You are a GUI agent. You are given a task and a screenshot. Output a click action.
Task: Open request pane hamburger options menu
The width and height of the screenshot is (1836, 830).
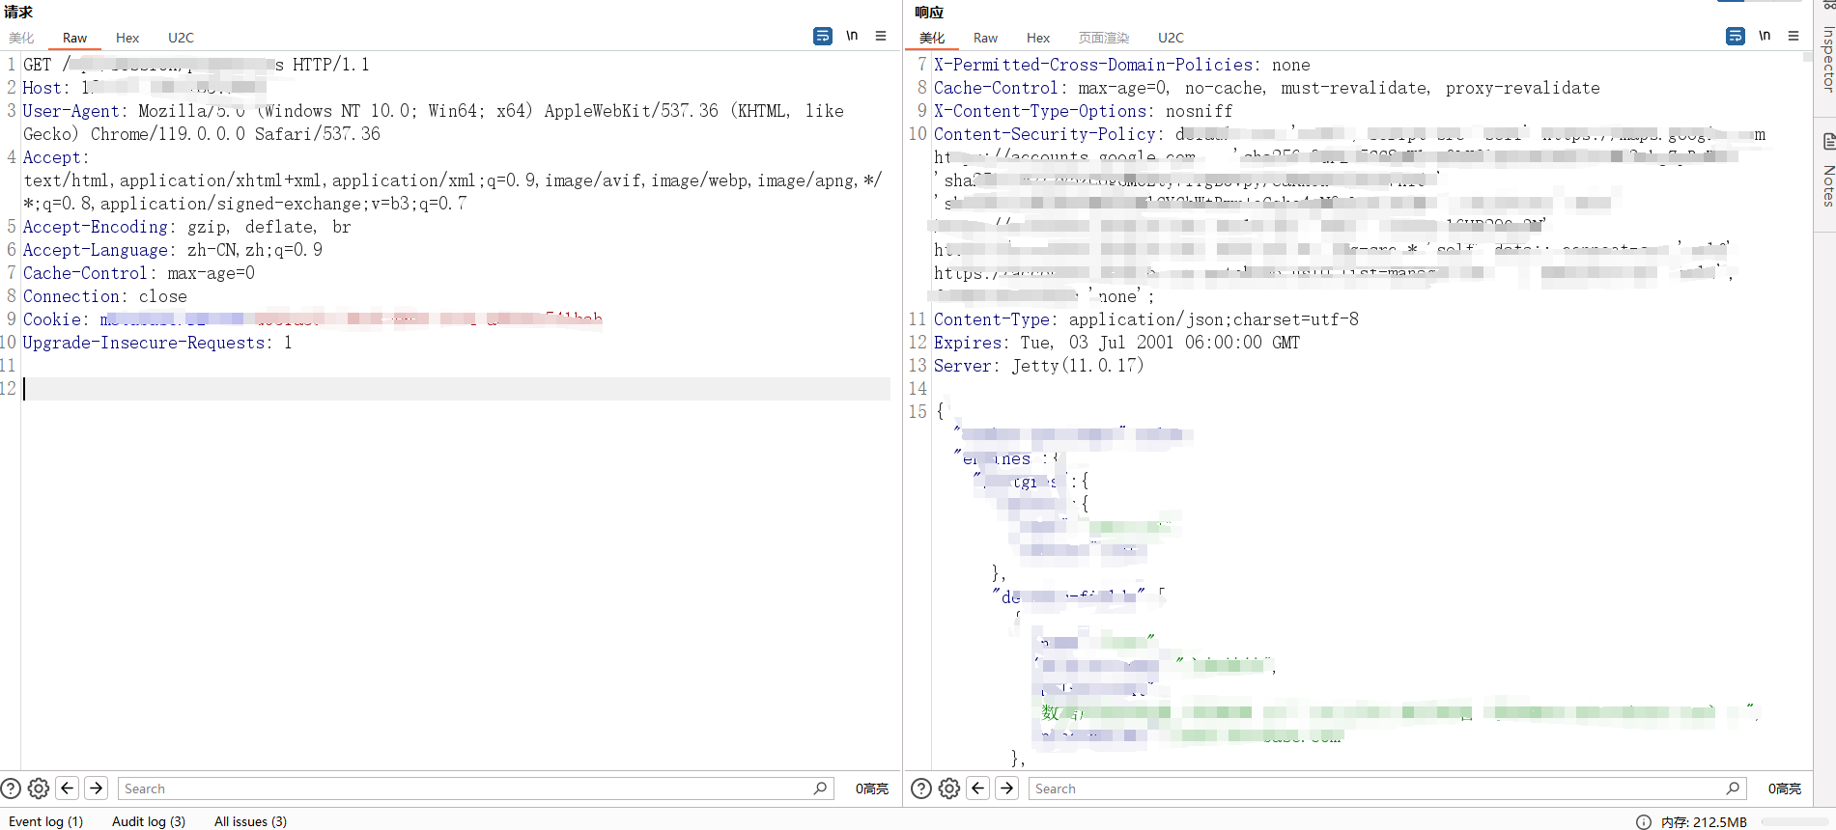881,36
